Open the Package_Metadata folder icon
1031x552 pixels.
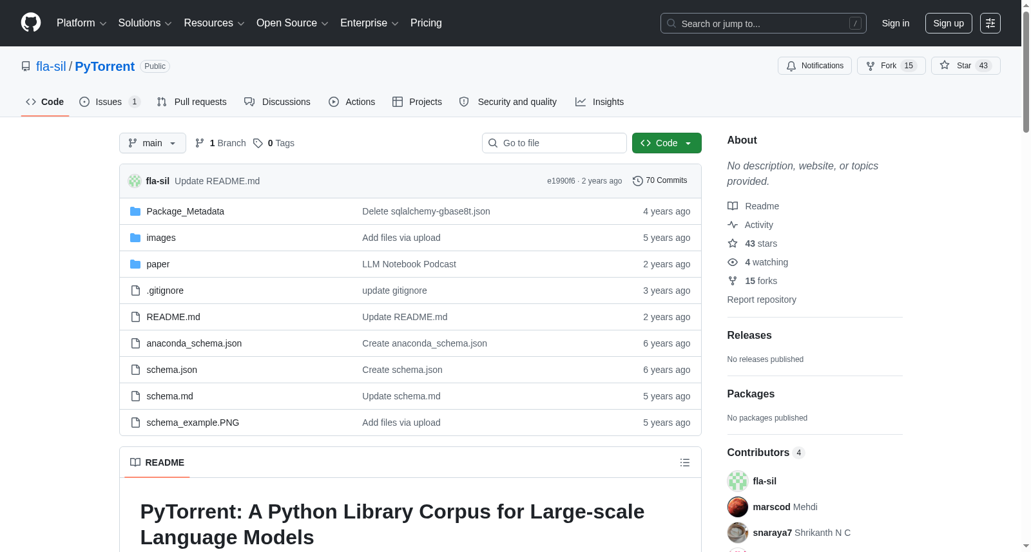(135, 211)
